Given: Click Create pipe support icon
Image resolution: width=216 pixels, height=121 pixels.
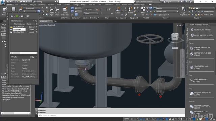Looking at the screenshot, I should point(118,10).
